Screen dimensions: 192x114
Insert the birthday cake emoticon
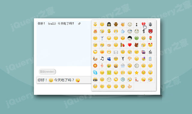click(95, 31)
